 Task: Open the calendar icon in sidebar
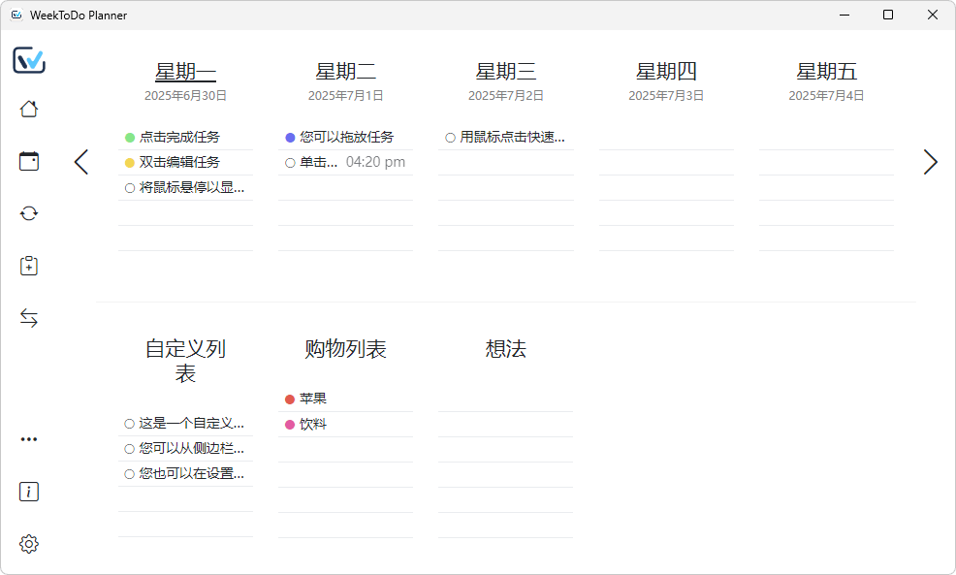click(29, 161)
